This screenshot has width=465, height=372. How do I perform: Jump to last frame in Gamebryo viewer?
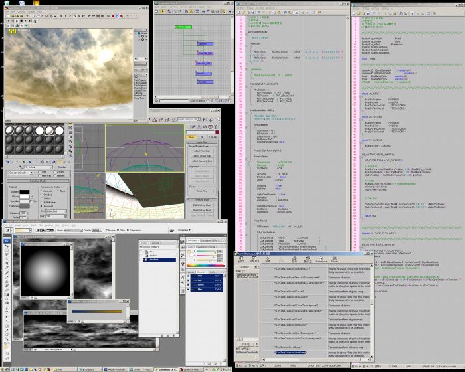pos(30,21)
